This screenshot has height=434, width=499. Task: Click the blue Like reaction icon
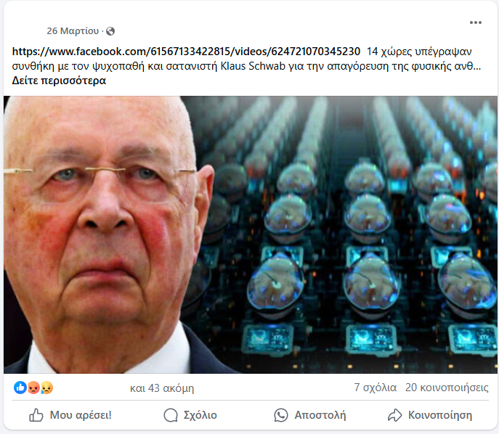coord(20,388)
